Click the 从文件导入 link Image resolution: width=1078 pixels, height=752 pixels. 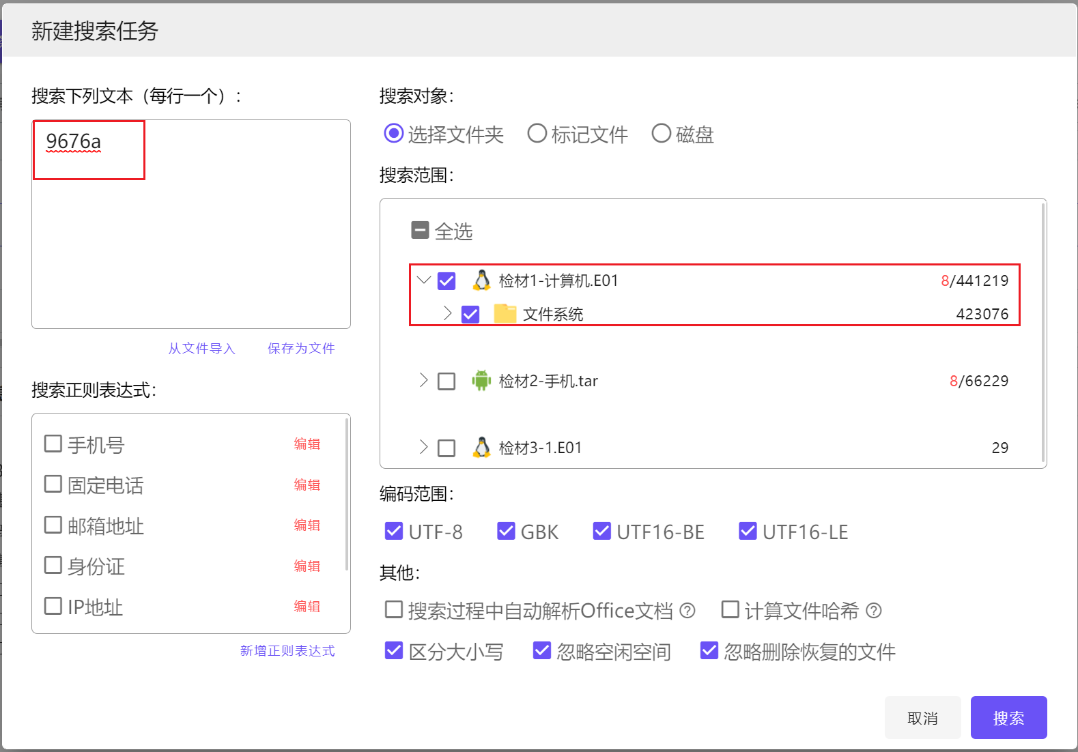pos(201,349)
